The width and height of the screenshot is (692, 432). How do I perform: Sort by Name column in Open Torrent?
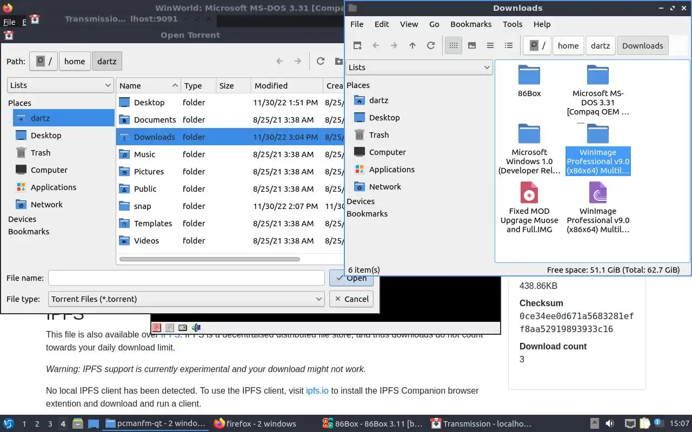(149, 85)
